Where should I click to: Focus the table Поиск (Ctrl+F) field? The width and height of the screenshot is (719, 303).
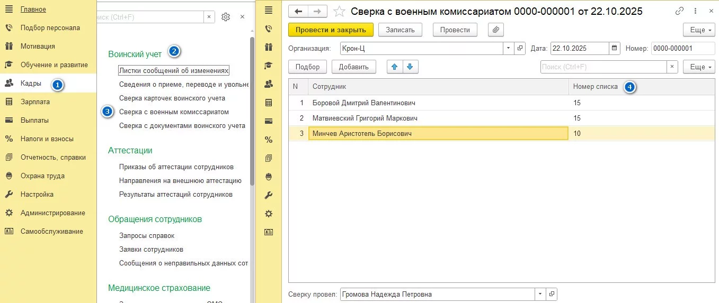click(603, 67)
